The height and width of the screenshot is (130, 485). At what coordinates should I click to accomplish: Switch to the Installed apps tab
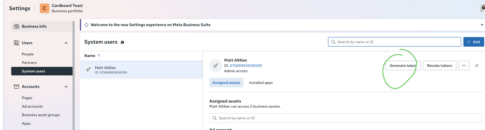(261, 83)
